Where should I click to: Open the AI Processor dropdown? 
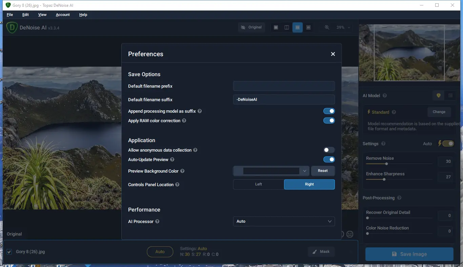tap(284, 221)
